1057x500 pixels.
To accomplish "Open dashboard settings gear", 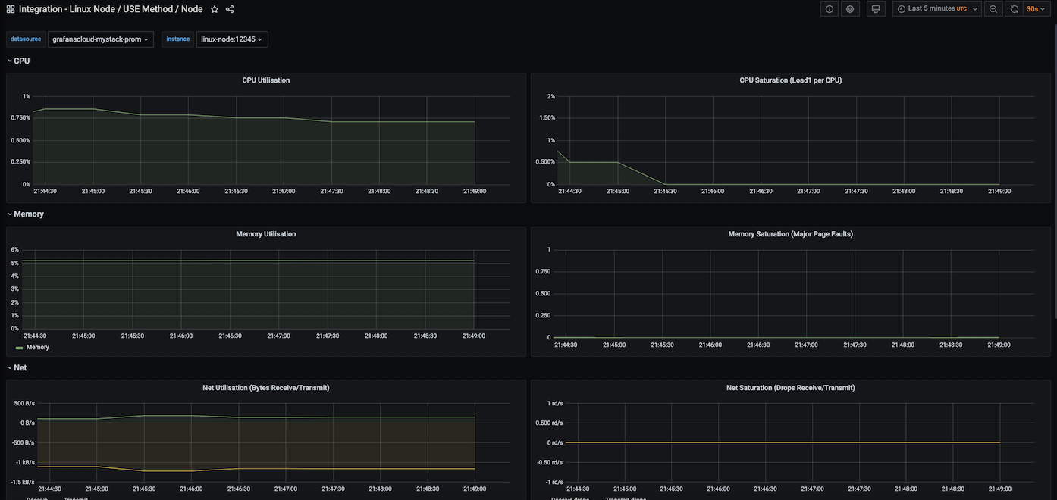I will 850,9.
